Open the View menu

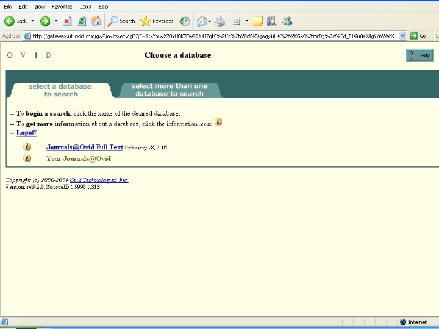point(40,7)
